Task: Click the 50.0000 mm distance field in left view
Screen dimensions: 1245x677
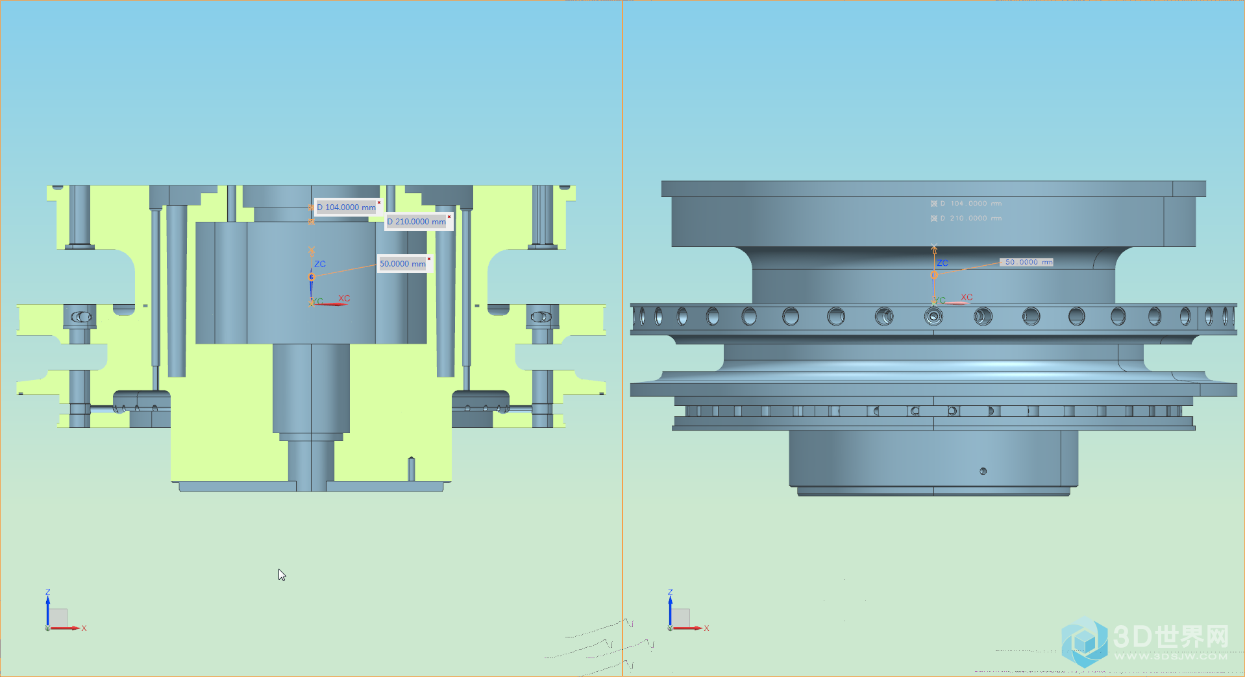Action: coord(402,264)
